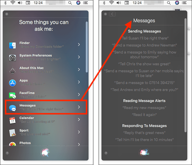The width and height of the screenshot is (192, 165).
Task: Expand the Messages row chevron
Action: (79, 107)
